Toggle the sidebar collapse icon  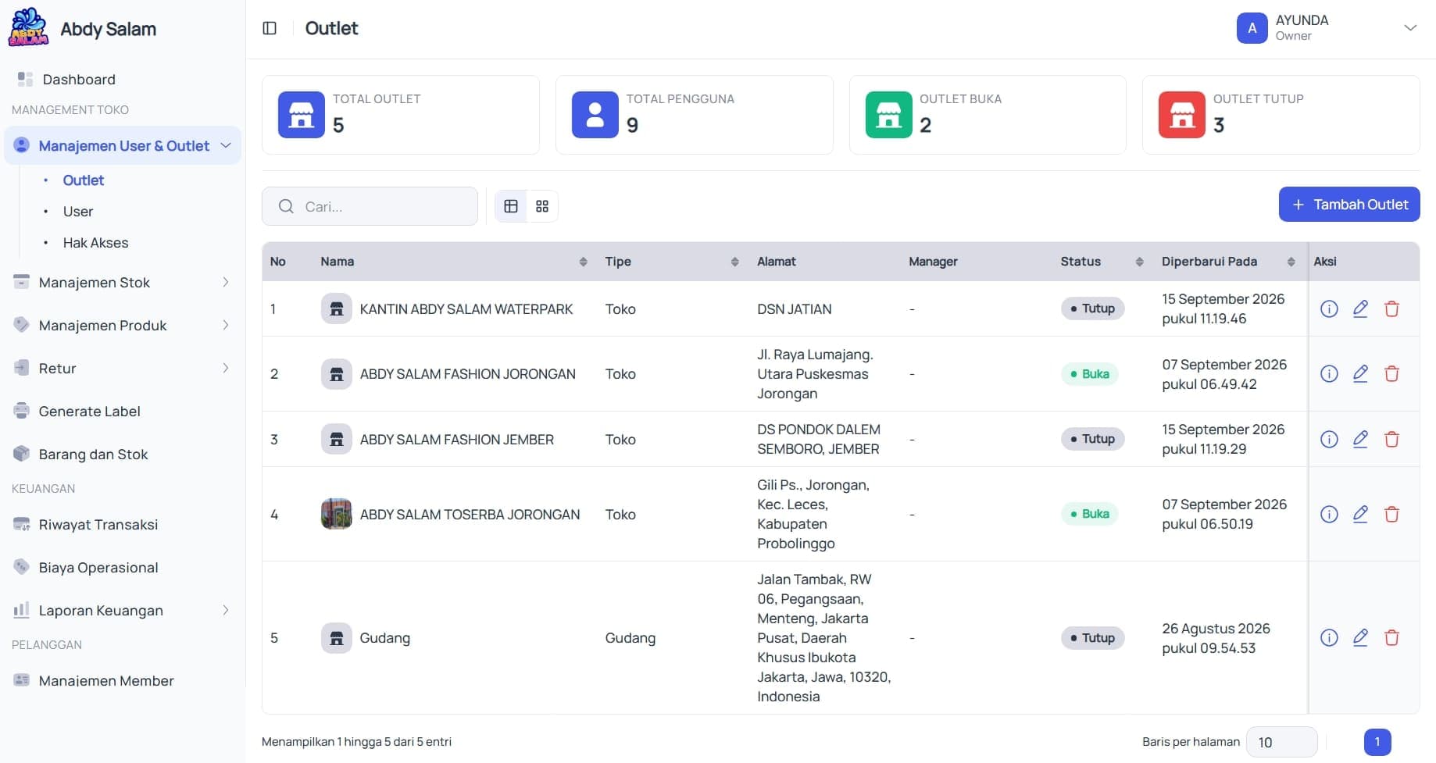270,28
